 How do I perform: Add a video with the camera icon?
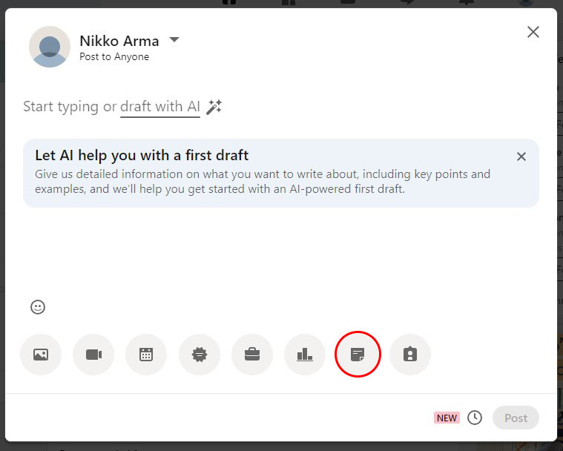(93, 355)
